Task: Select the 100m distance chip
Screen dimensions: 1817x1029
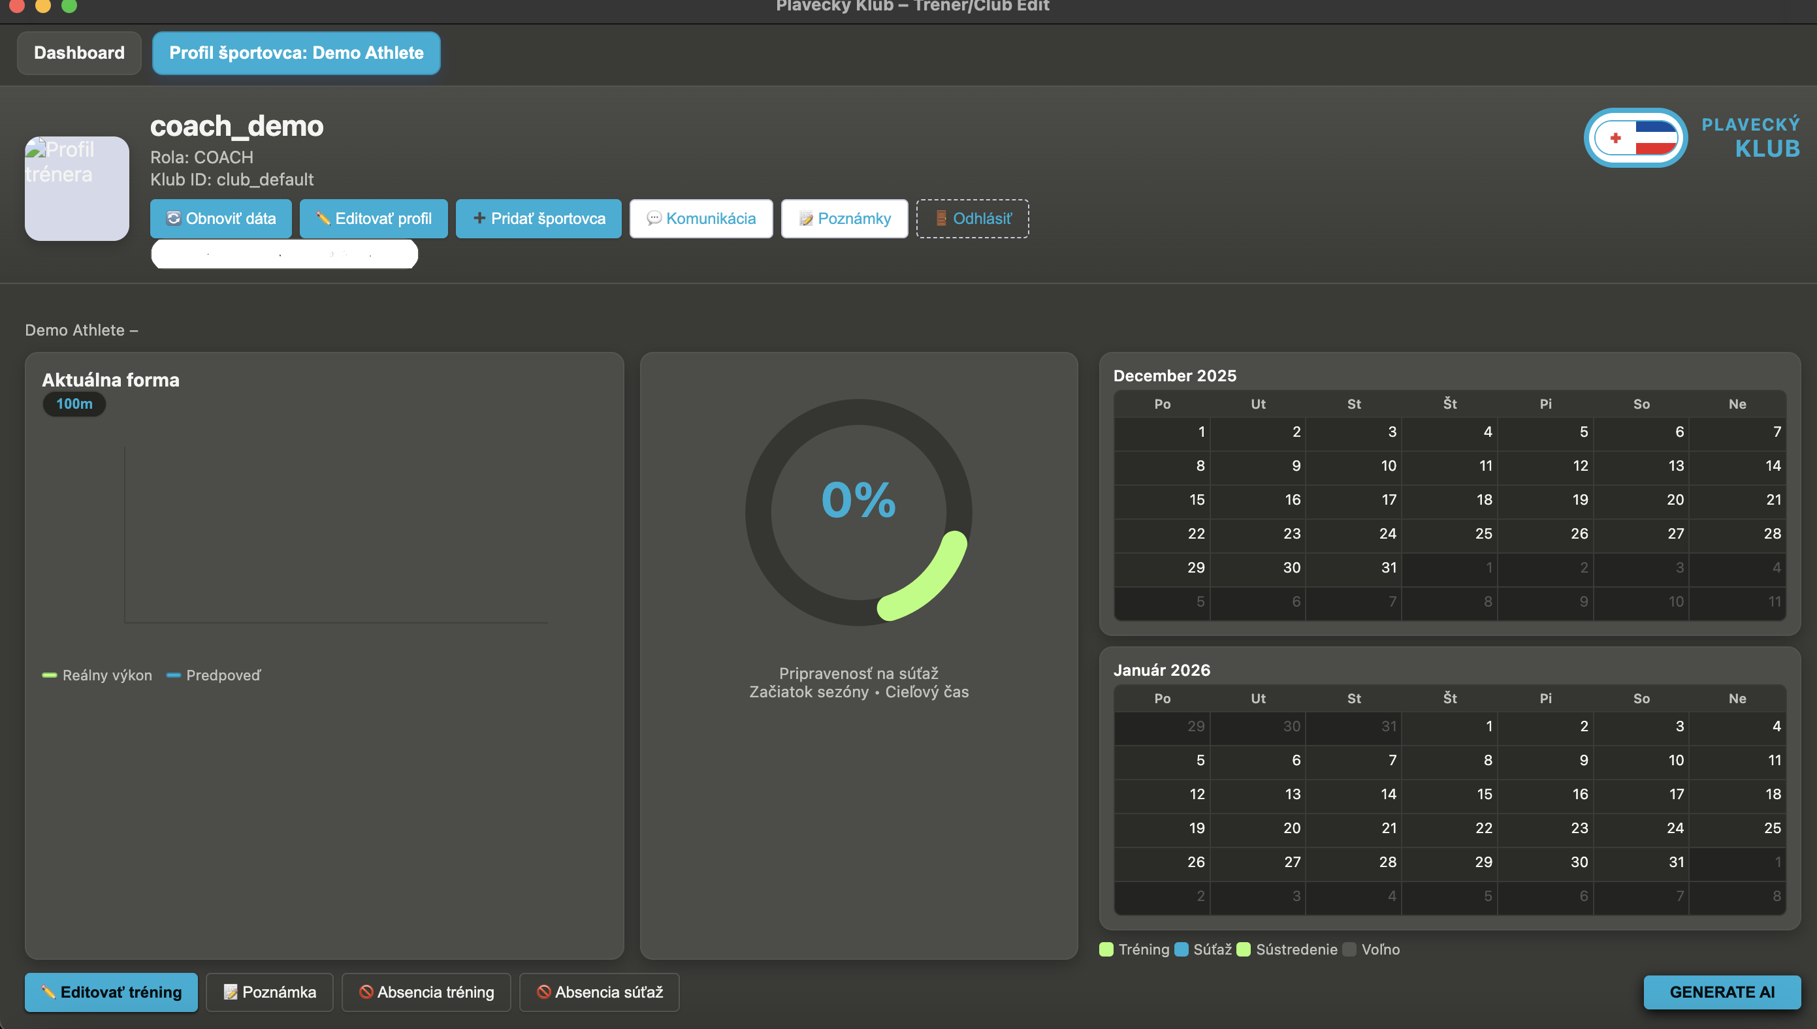Action: 74,404
